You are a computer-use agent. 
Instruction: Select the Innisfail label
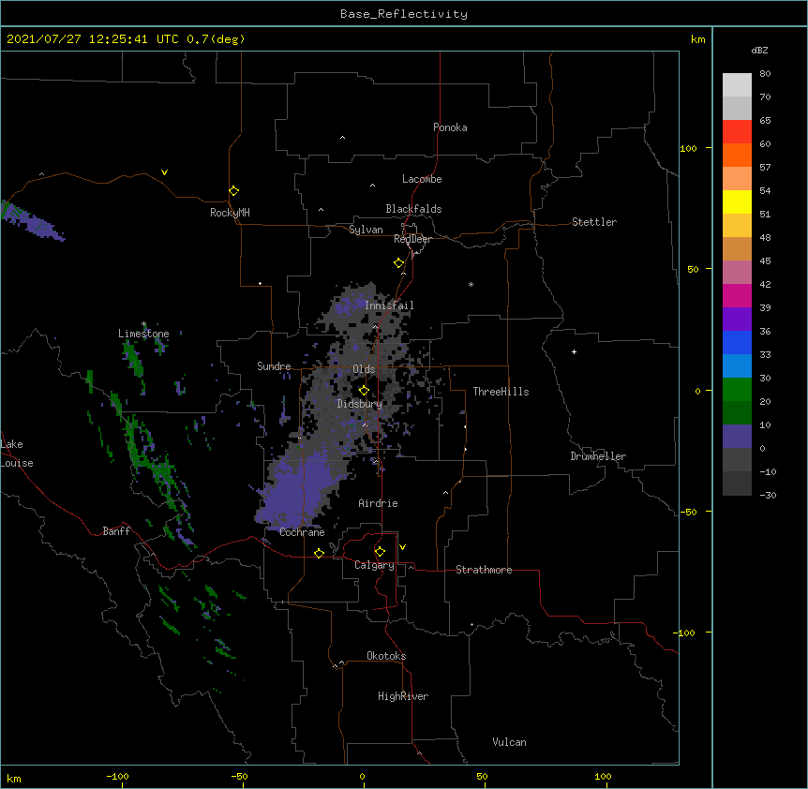(x=389, y=305)
